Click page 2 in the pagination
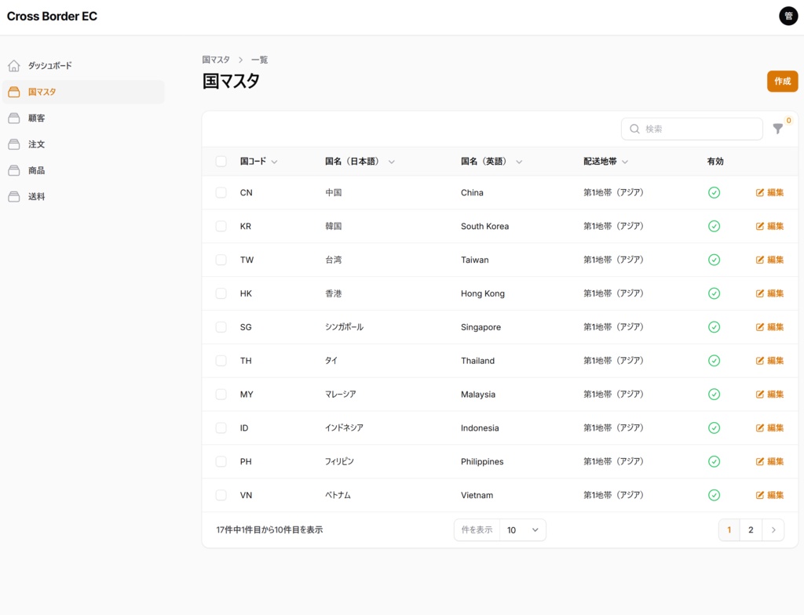Image resolution: width=804 pixels, height=615 pixels. (751, 529)
